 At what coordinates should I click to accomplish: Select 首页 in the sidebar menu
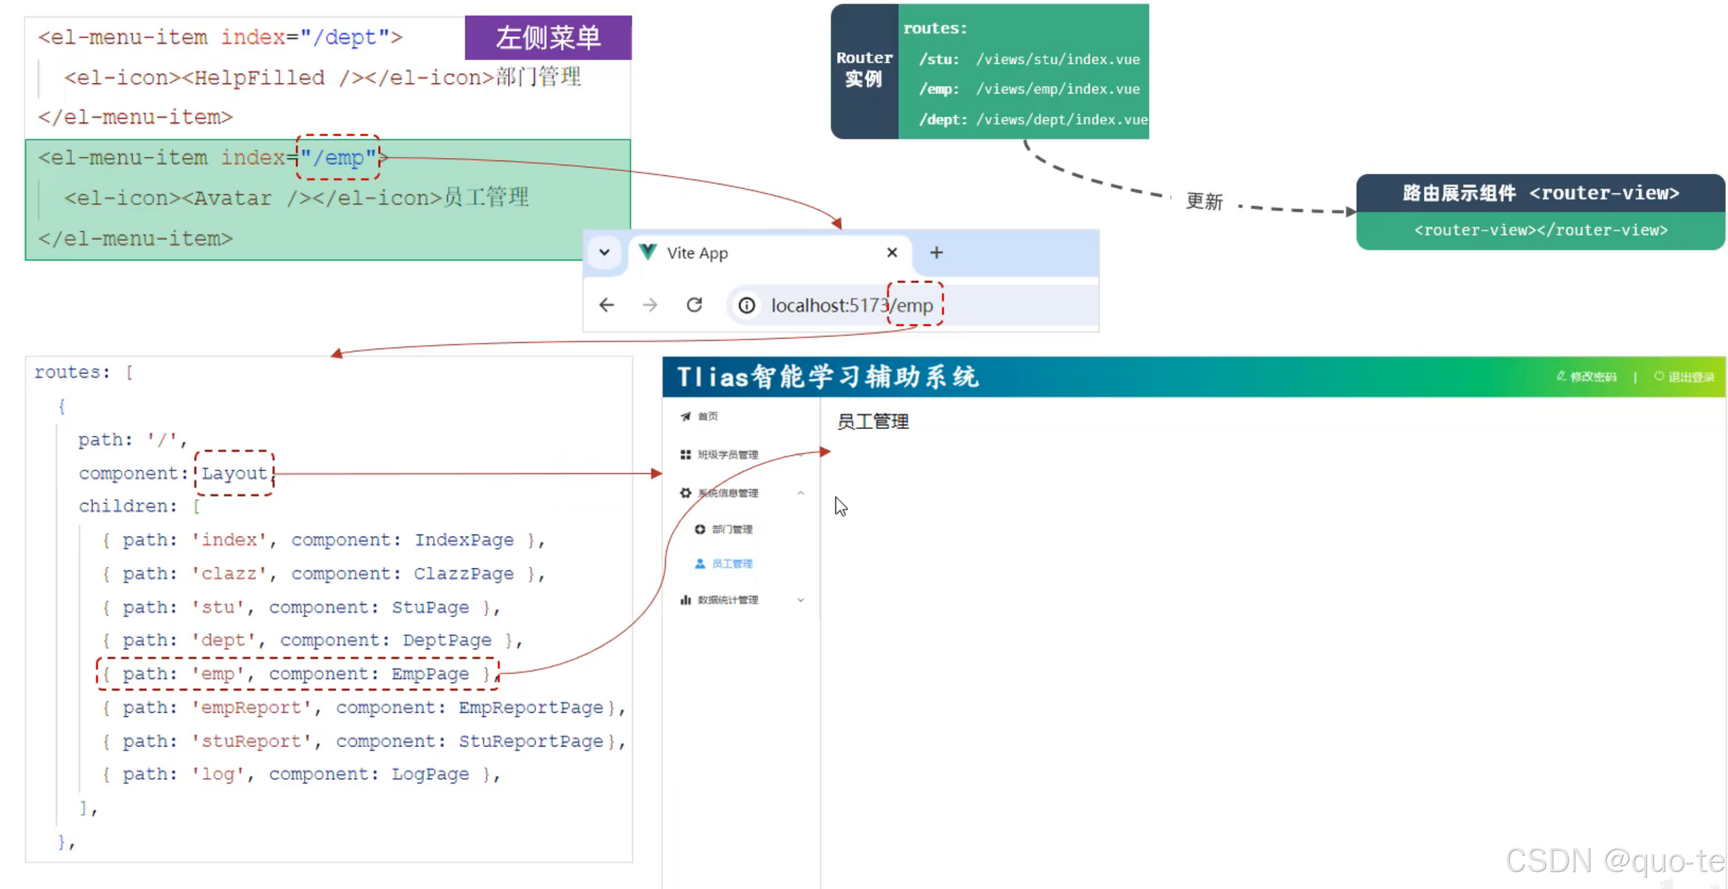point(707,416)
